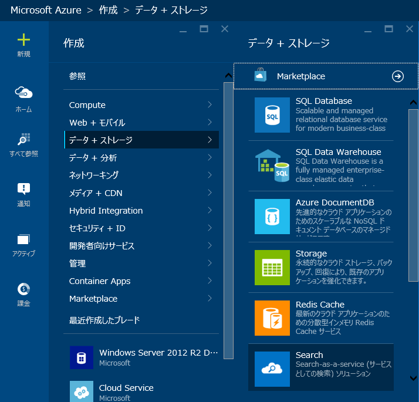Select セキュリティ + ID category
This screenshot has height=402, width=419.
click(x=141, y=228)
